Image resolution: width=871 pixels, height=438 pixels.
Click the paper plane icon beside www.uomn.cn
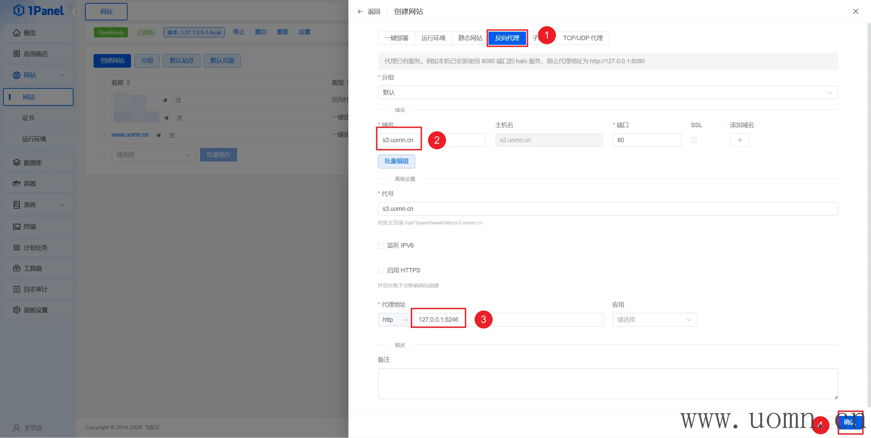click(158, 135)
